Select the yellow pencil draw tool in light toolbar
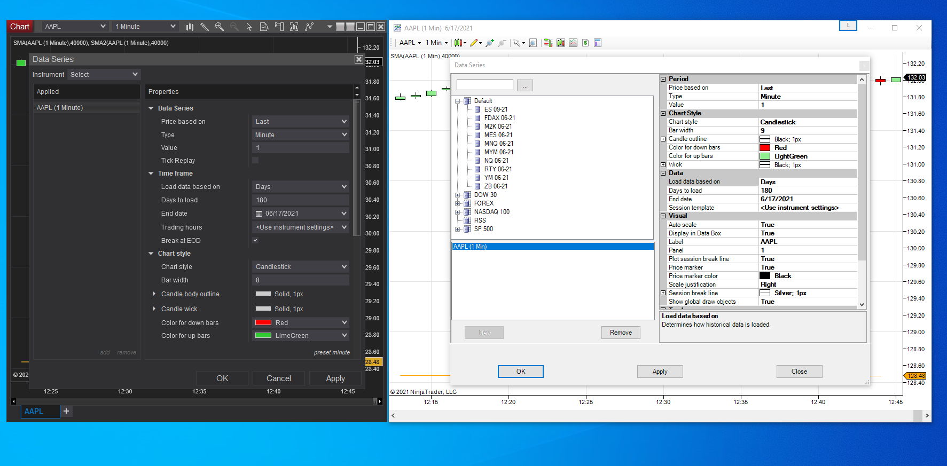 474,43
